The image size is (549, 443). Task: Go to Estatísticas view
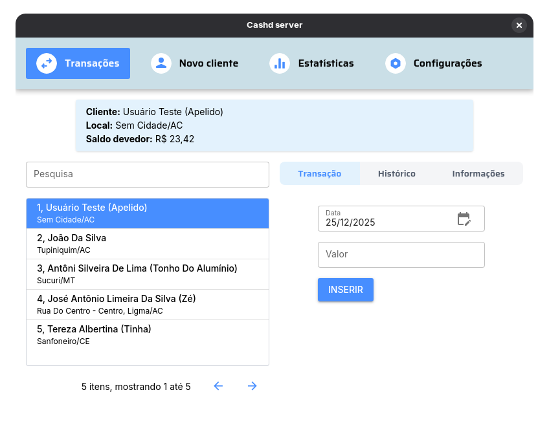tap(311, 63)
